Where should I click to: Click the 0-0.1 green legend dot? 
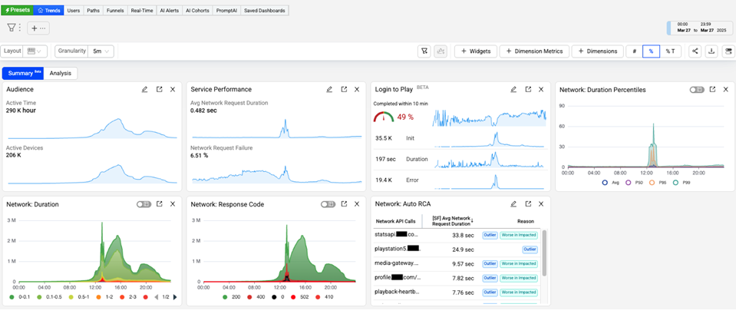click(x=12, y=297)
